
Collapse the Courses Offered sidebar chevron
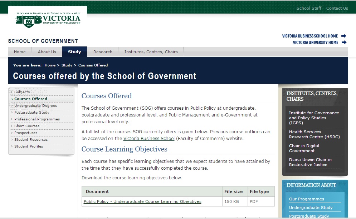pyautogui.click(x=12, y=99)
